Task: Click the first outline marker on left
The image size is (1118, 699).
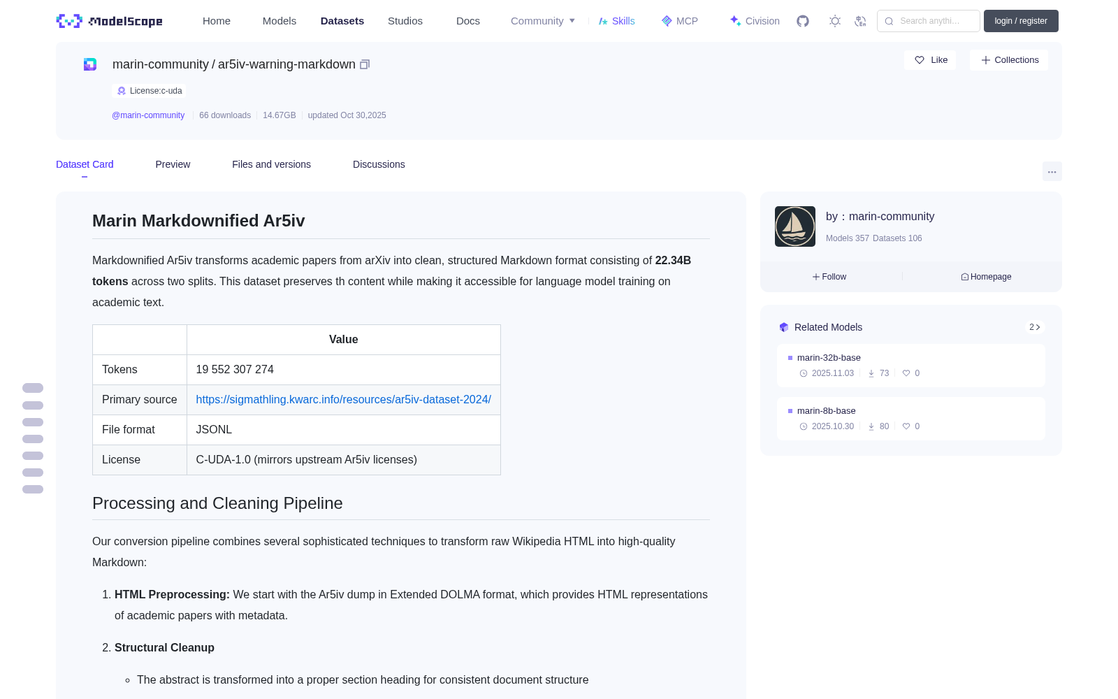Action: [33, 388]
